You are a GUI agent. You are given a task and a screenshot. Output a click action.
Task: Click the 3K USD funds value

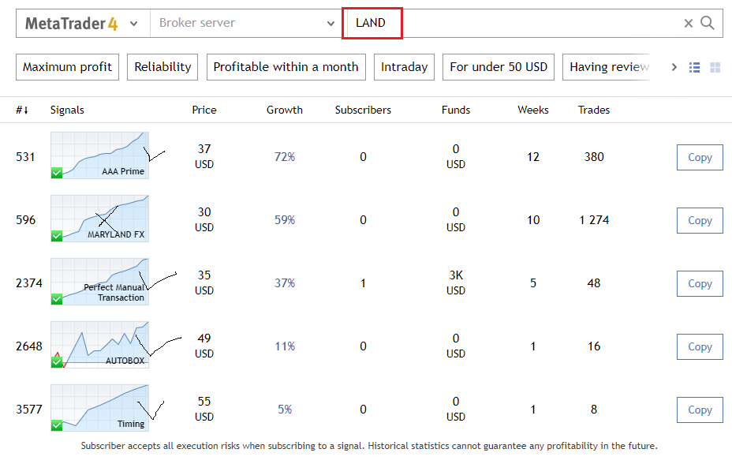pyautogui.click(x=456, y=283)
